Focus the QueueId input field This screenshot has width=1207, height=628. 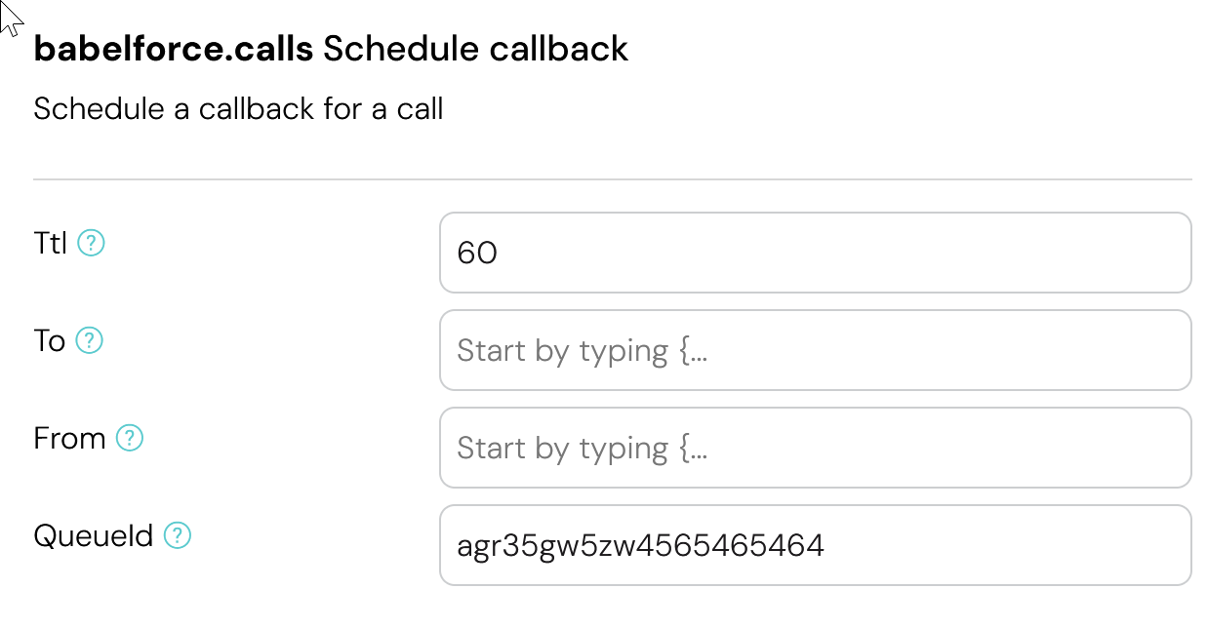click(x=815, y=545)
